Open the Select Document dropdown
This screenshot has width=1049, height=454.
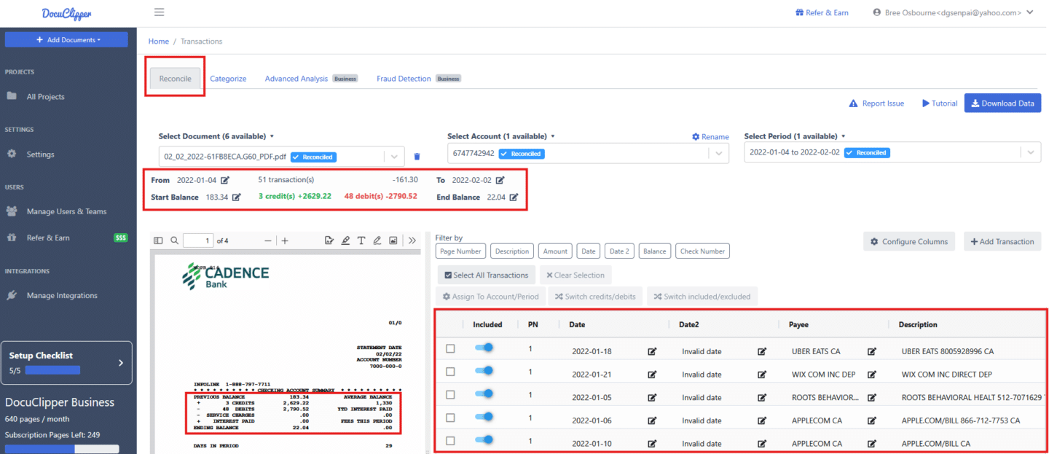click(x=393, y=157)
